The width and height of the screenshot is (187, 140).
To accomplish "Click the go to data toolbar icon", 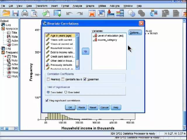I will click(92, 13).
